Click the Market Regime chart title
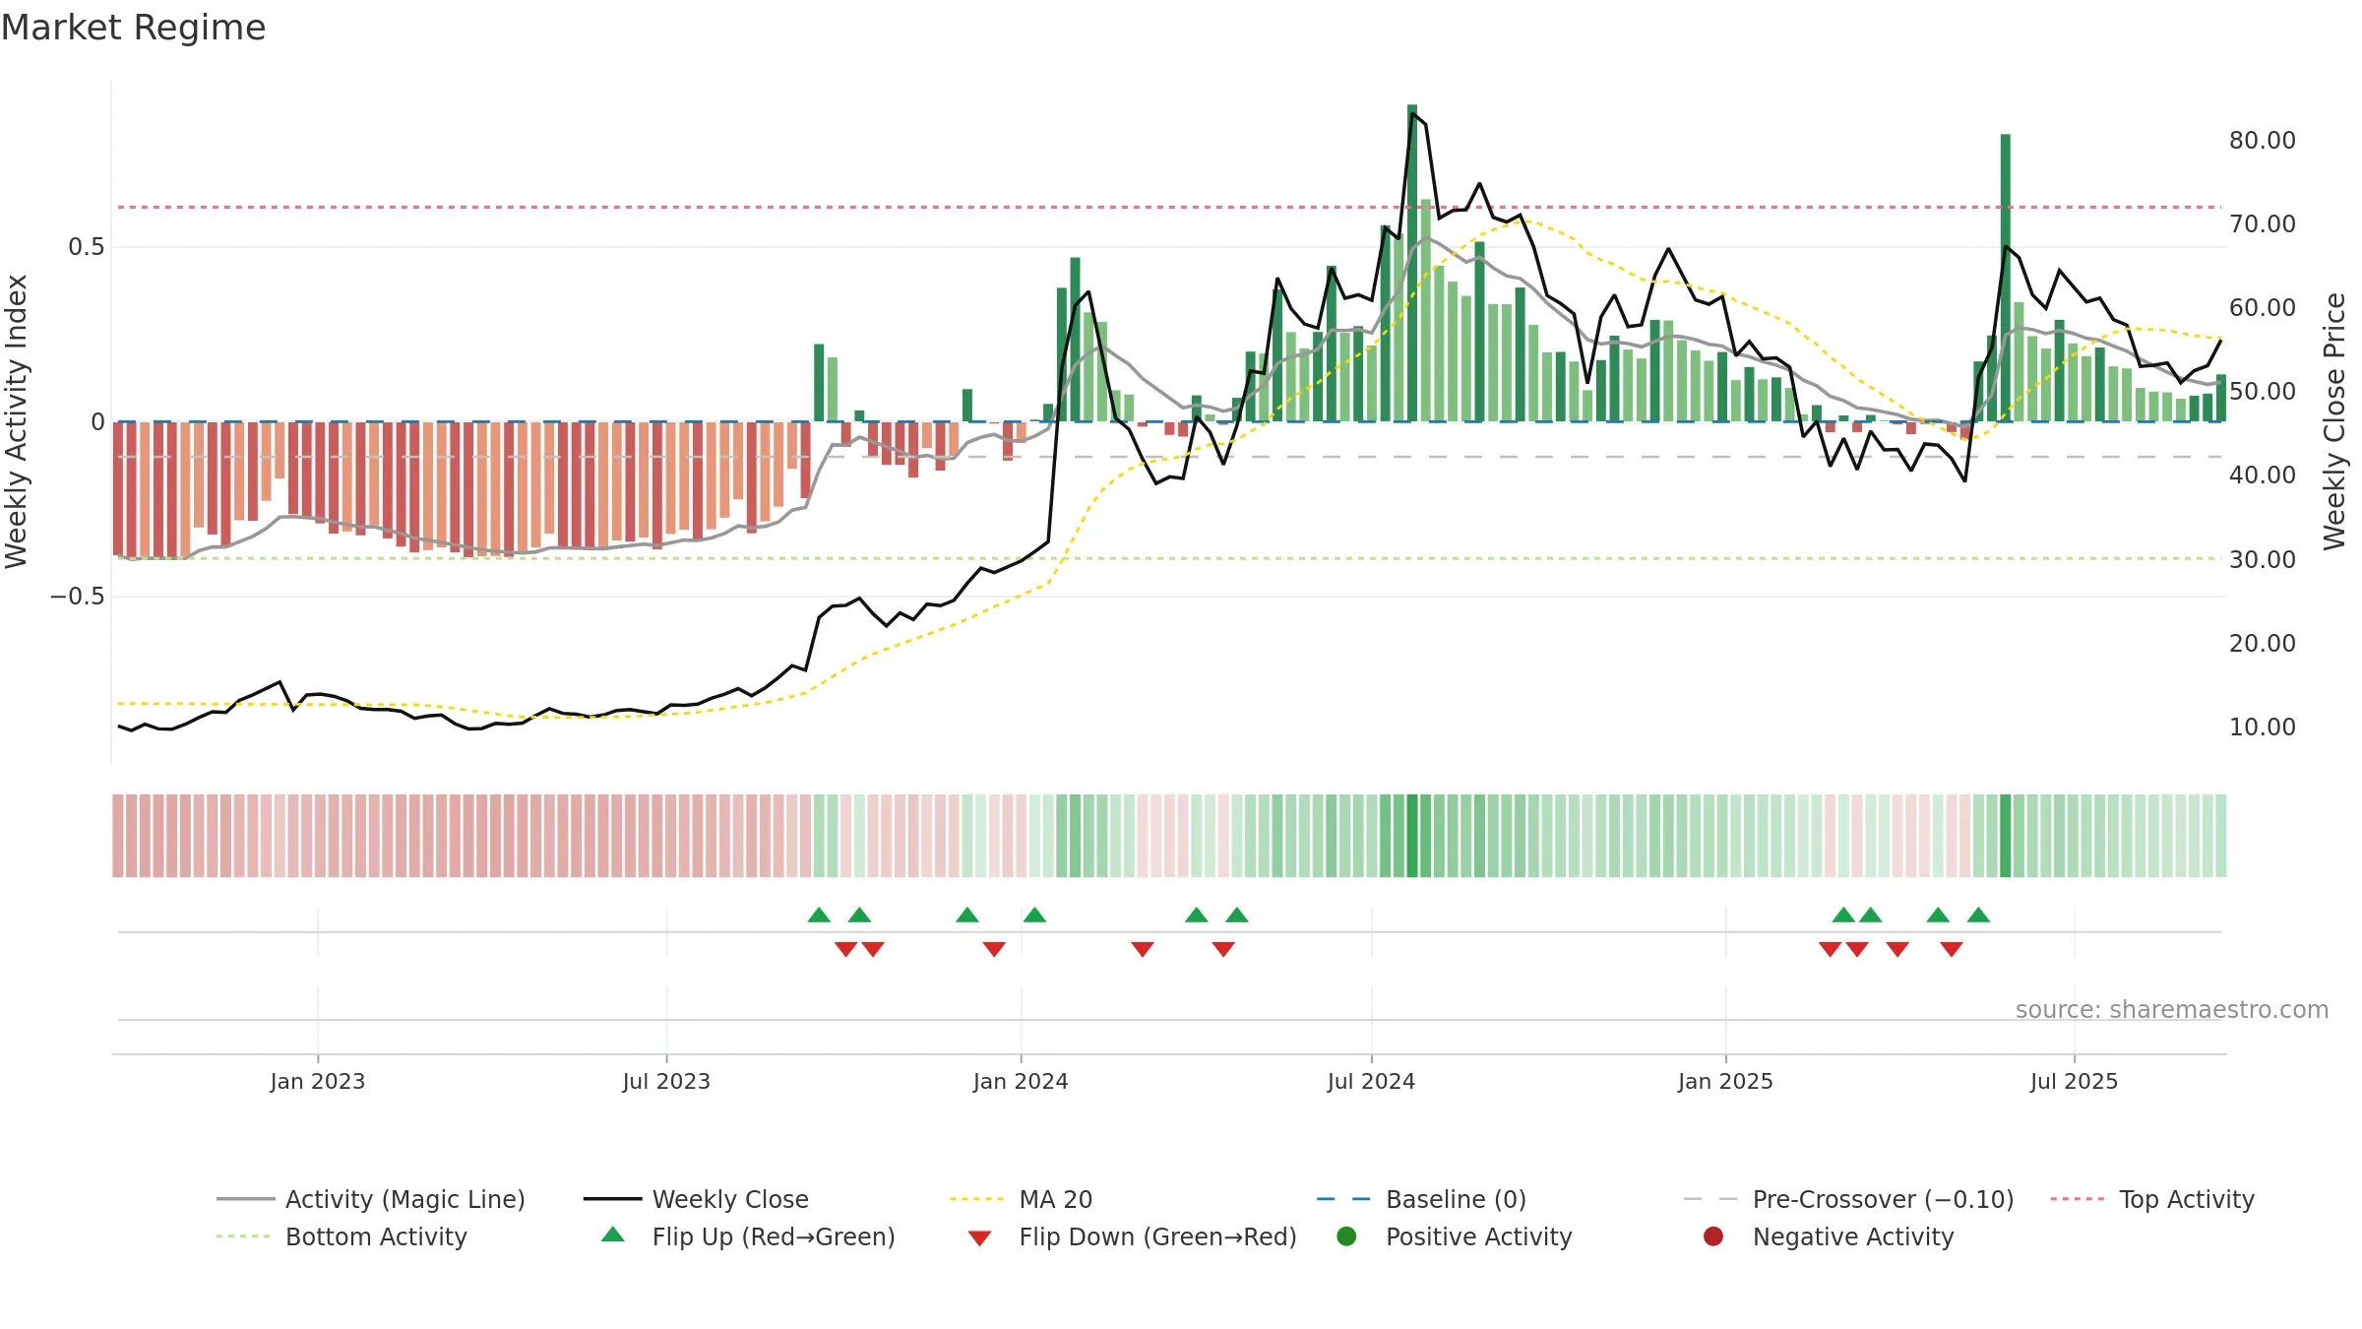The image size is (2362, 1329). point(133,28)
